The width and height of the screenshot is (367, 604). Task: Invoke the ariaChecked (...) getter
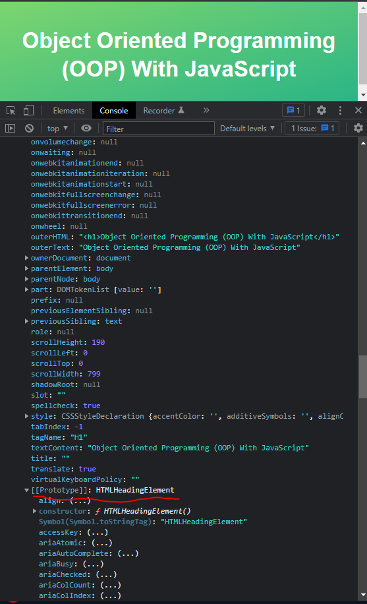coord(106,574)
